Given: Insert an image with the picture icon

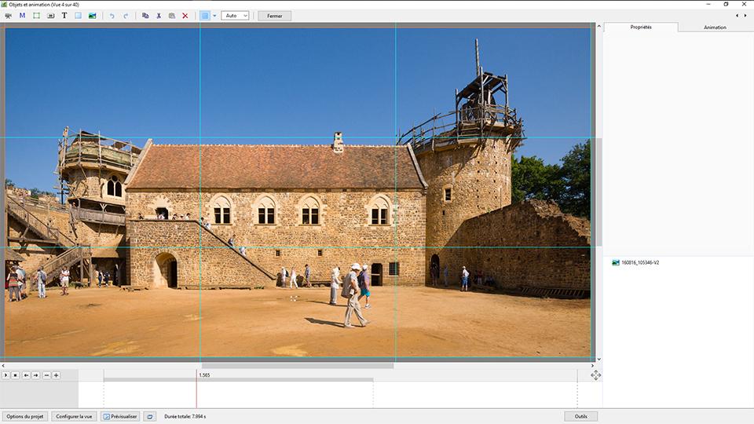Looking at the screenshot, I should tap(93, 16).
